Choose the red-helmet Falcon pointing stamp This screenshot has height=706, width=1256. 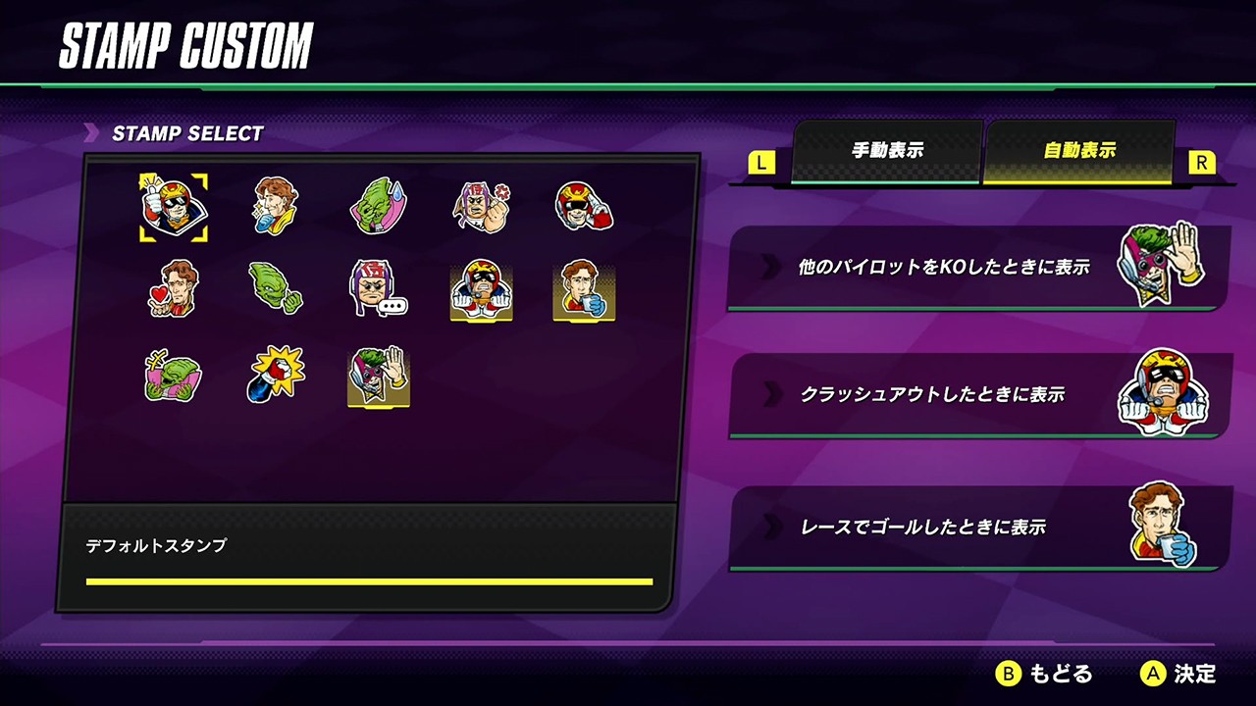click(583, 207)
